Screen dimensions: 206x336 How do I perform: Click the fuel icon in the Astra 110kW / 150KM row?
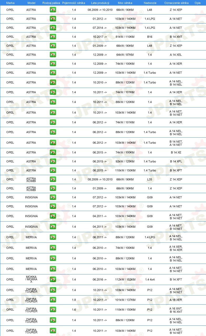pos(53,170)
